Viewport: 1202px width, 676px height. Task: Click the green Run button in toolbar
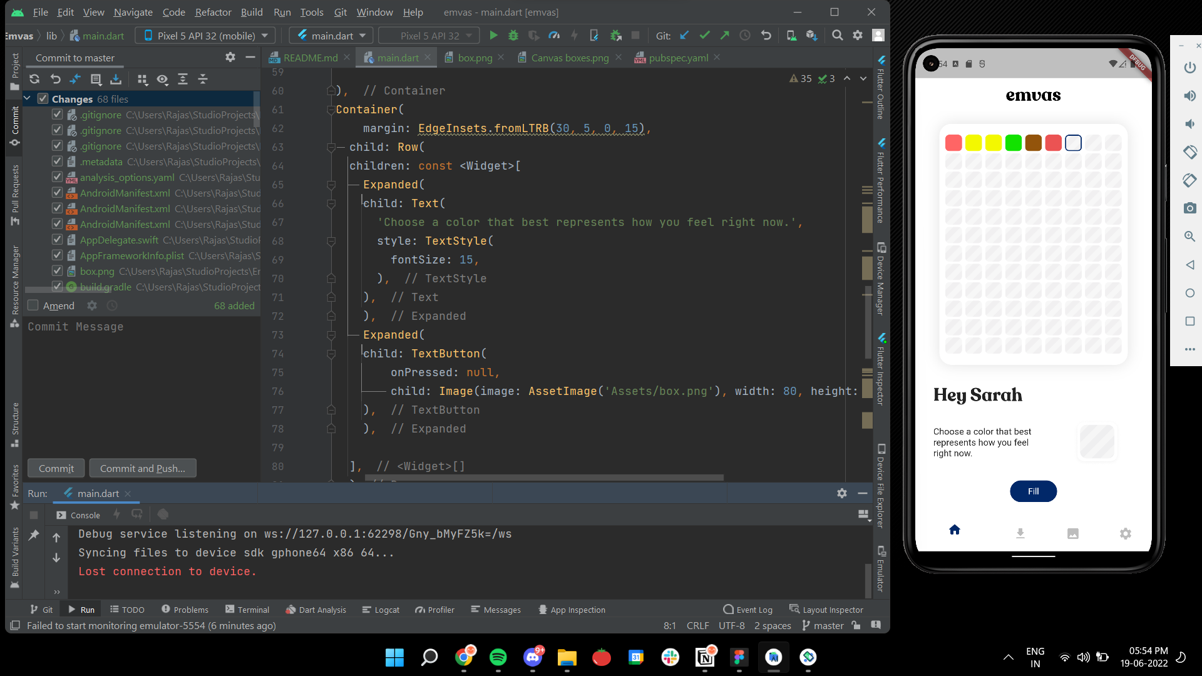pyautogui.click(x=493, y=36)
